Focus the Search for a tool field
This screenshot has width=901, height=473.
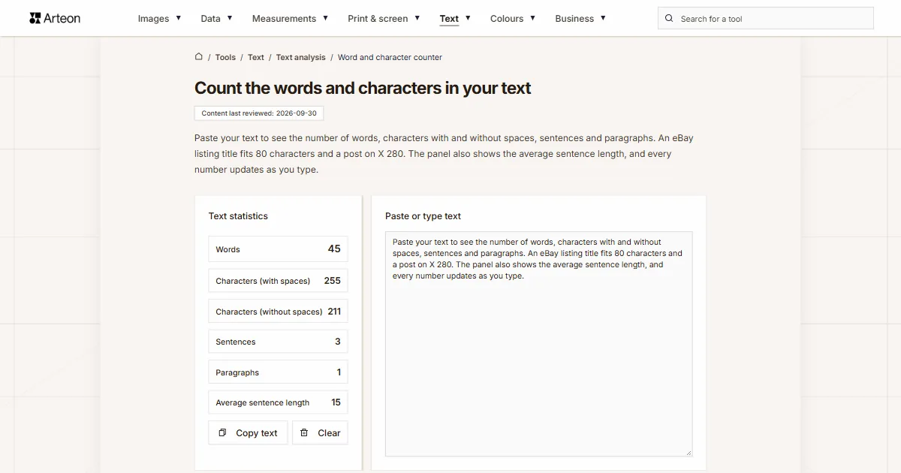pyautogui.click(x=766, y=18)
